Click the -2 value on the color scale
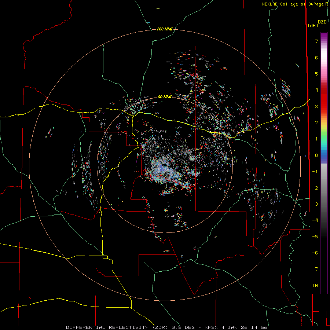 [x=315, y=188]
